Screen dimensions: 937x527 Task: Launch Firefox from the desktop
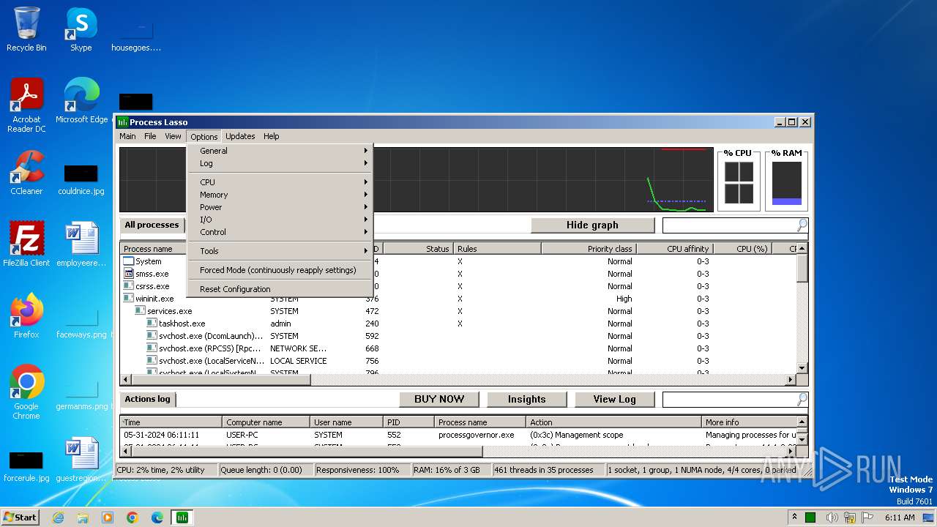tap(26, 316)
